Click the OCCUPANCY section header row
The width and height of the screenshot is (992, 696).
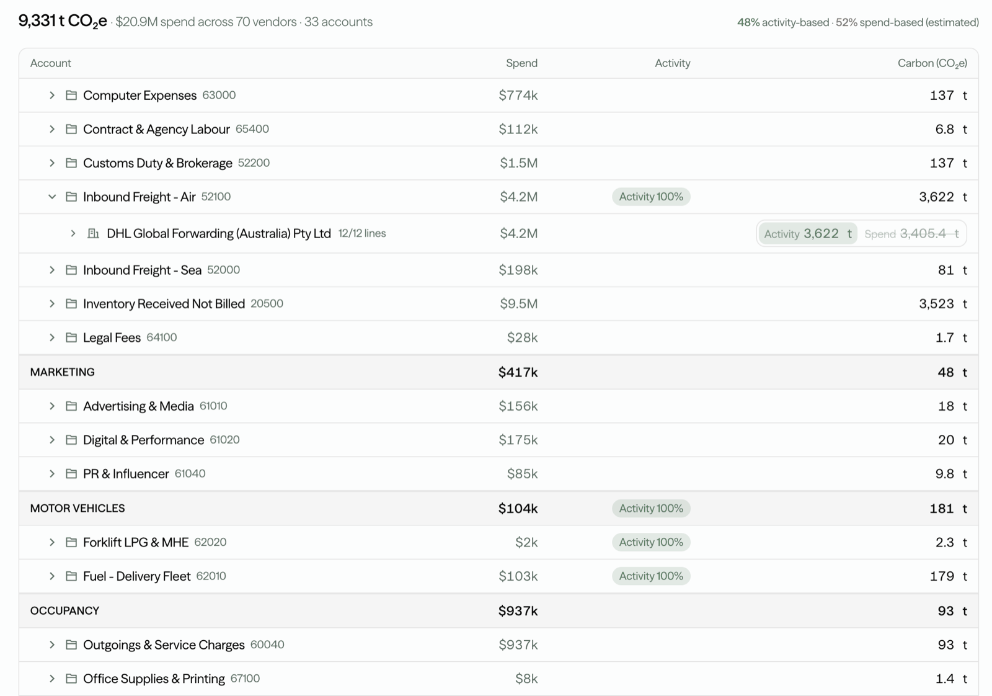[498, 611]
